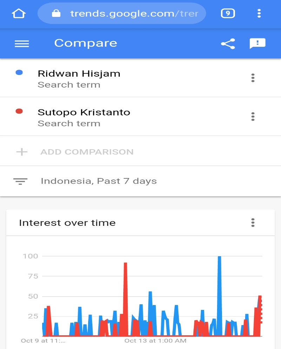The height and width of the screenshot is (349, 281).
Task: Open Interest over time card options
Action: (x=253, y=223)
